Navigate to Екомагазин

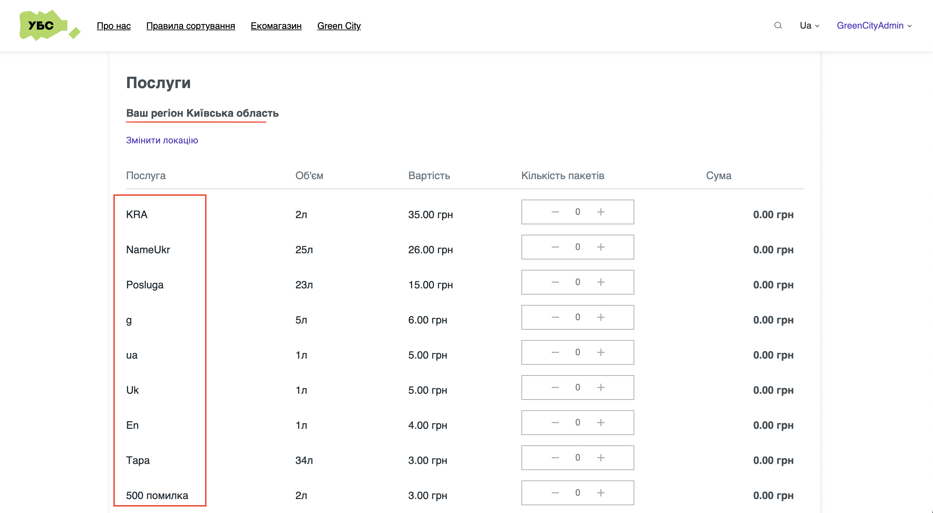[x=276, y=26]
